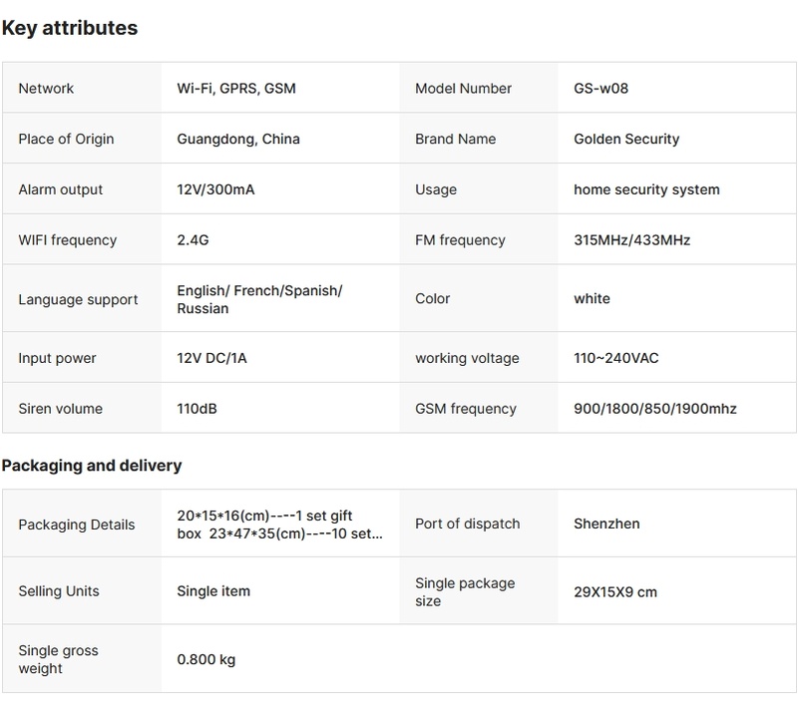Select the 29X15X9 cm package size value
The image size is (798, 703).
coord(615,592)
